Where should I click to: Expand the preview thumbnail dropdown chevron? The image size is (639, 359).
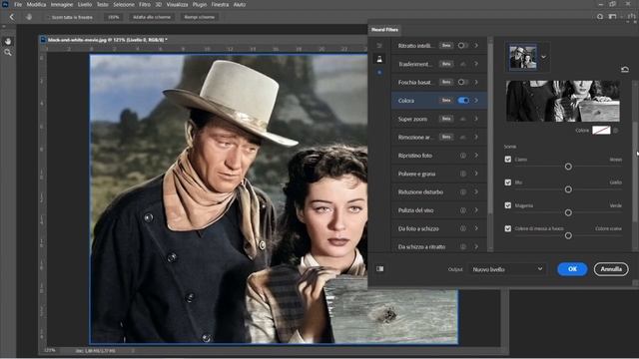[x=543, y=57]
